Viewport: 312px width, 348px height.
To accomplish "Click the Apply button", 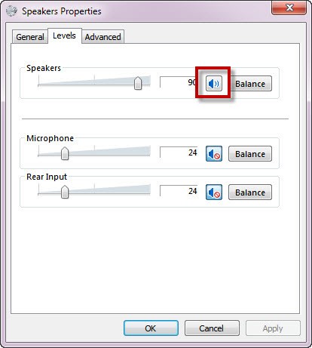I will coord(273,328).
